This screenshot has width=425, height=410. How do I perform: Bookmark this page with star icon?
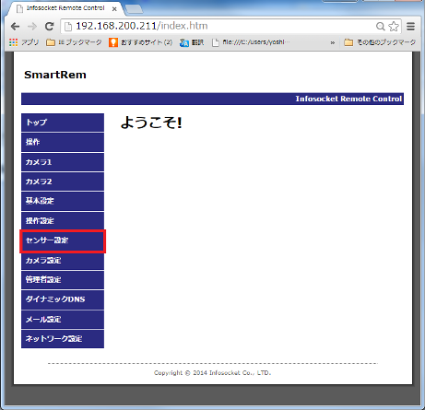tap(394, 27)
